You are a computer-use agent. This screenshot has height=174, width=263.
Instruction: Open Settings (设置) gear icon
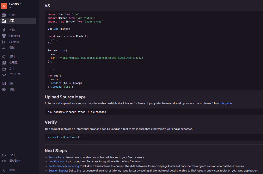4,89
